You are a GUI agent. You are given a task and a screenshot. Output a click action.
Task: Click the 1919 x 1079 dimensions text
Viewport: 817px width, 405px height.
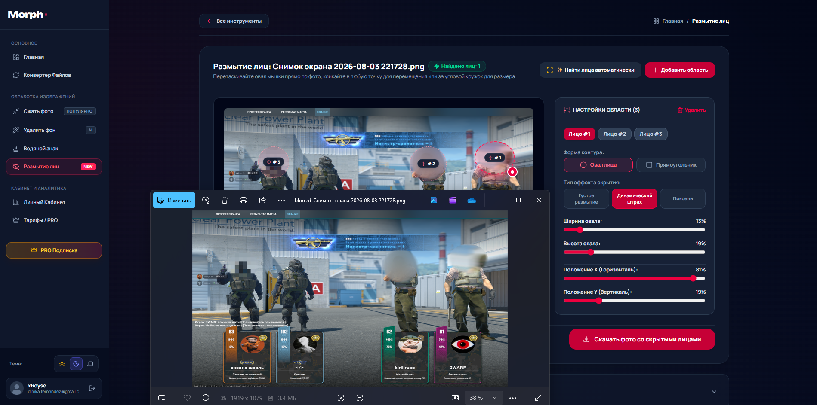pyautogui.click(x=247, y=398)
